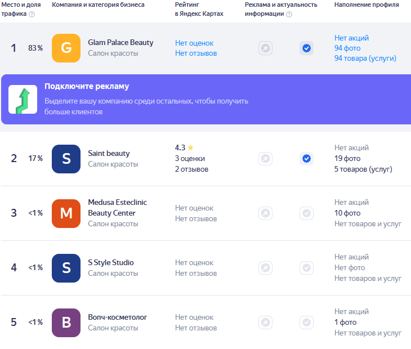Click 'Компания и категория бизнеса' column header
This screenshot has height=349, width=411.
pos(98,5)
